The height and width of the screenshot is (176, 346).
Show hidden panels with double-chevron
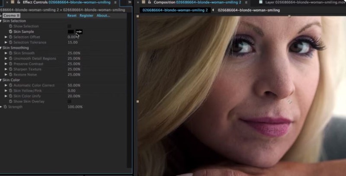pos(129,2)
